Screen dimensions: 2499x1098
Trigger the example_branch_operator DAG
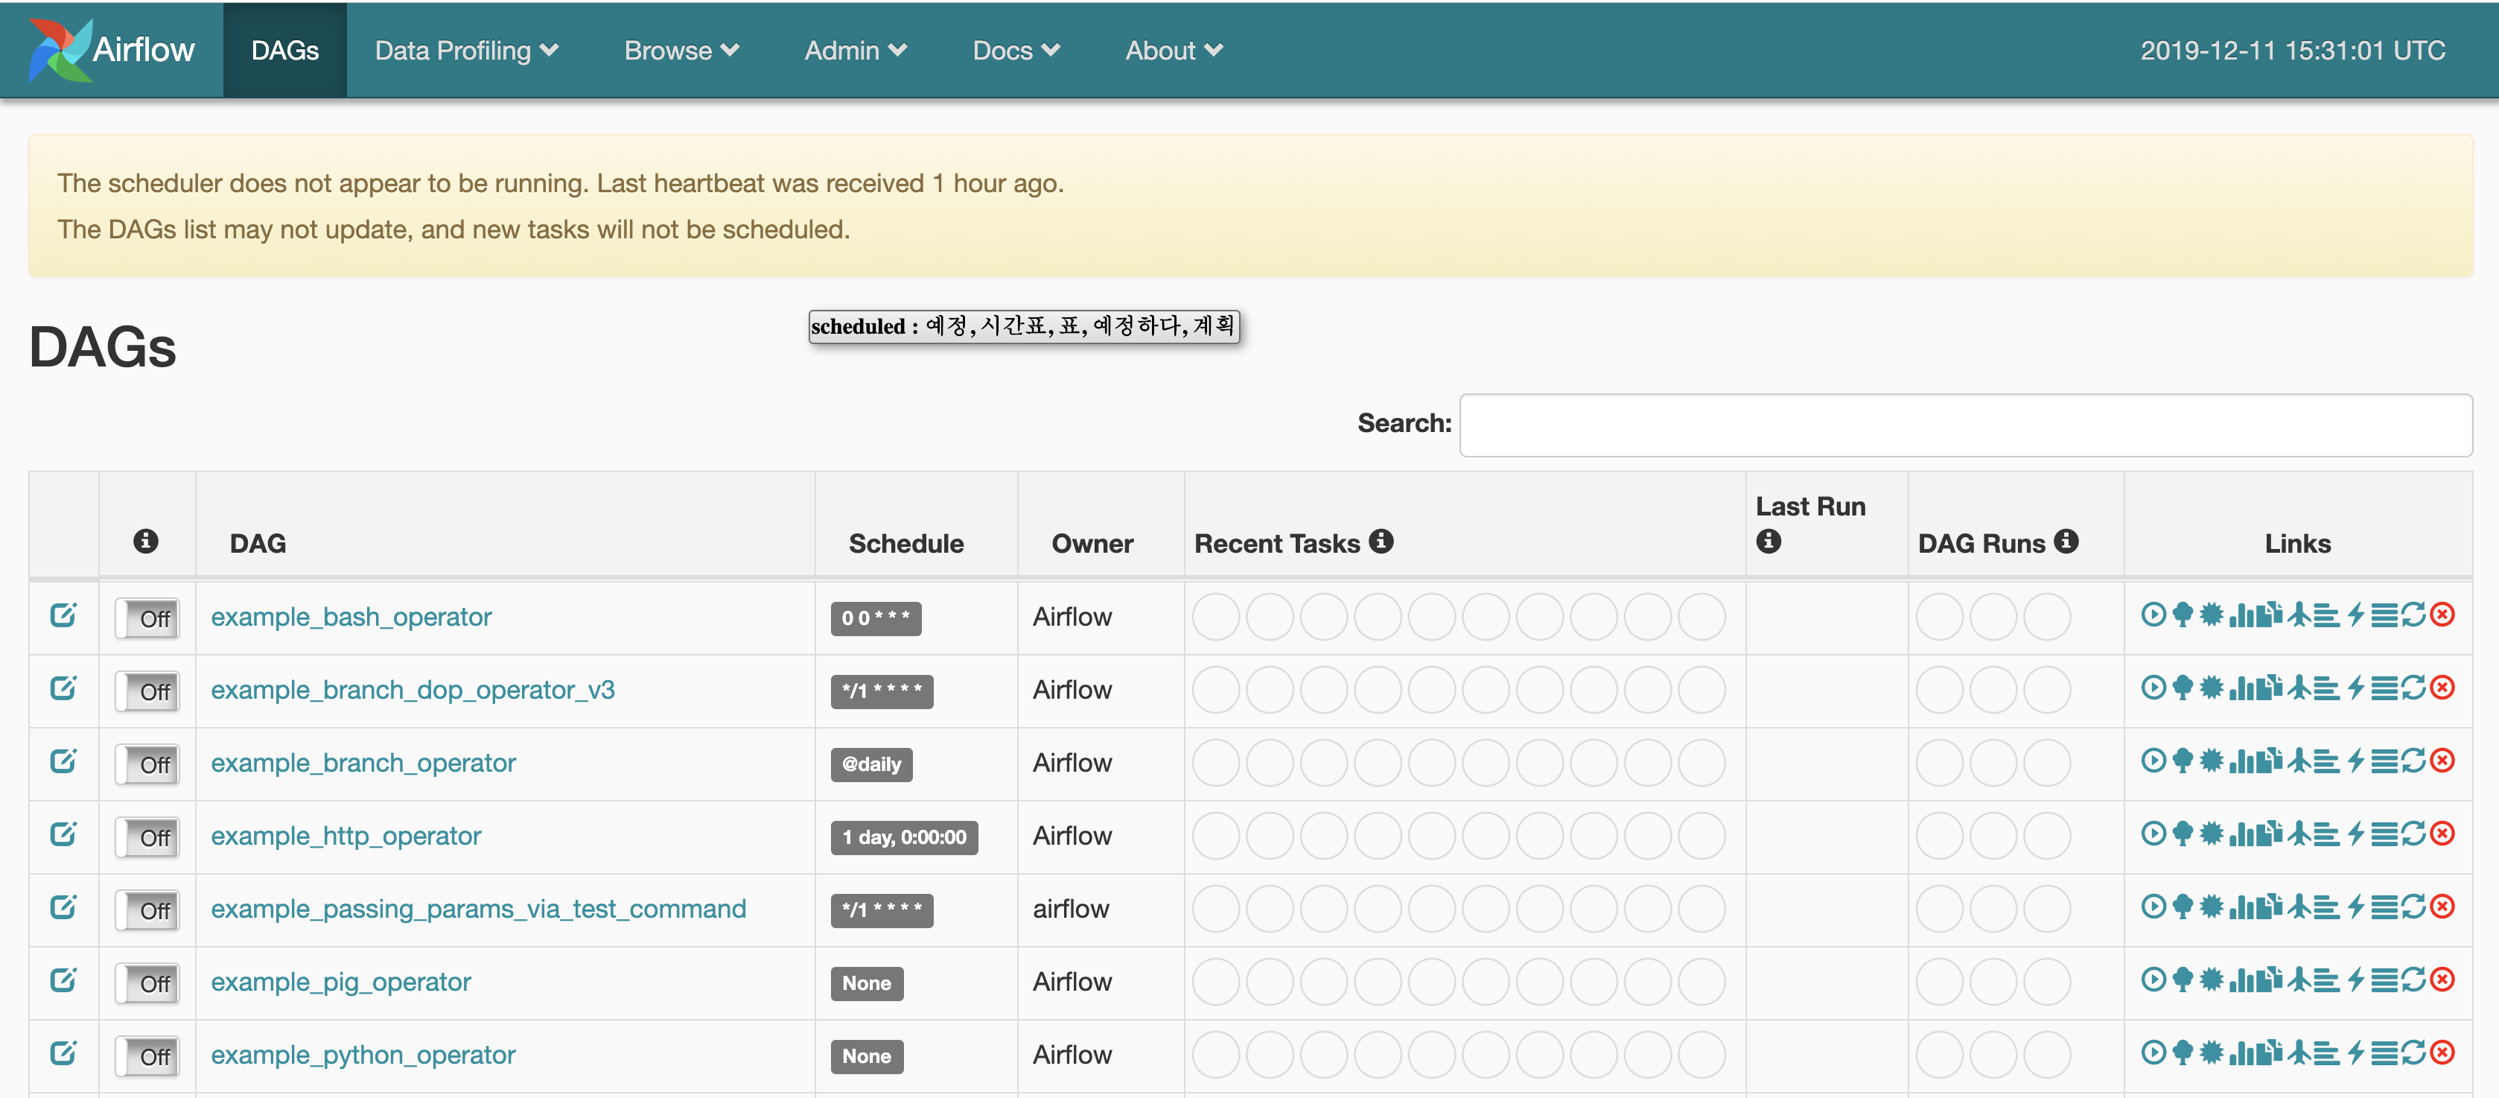pyautogui.click(x=2153, y=760)
